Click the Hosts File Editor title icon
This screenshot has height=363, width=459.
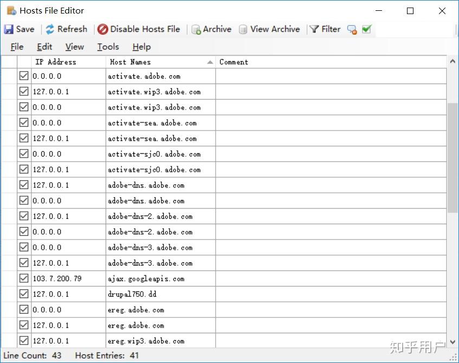(x=11, y=11)
